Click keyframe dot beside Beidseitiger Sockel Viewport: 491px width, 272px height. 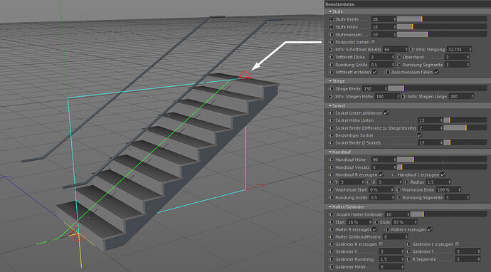332,135
